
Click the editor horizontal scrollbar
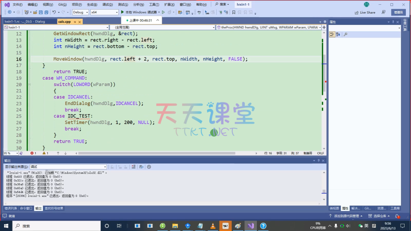(161, 153)
